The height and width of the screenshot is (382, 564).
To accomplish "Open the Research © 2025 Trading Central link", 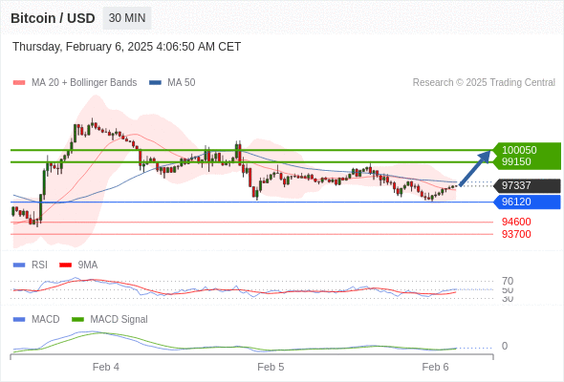I will click(x=484, y=83).
